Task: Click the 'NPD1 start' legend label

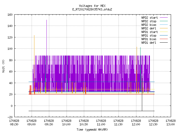Action: [150, 32]
